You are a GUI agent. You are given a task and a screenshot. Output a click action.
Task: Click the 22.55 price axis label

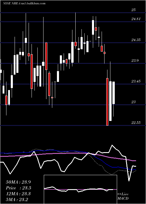click(x=136, y=123)
